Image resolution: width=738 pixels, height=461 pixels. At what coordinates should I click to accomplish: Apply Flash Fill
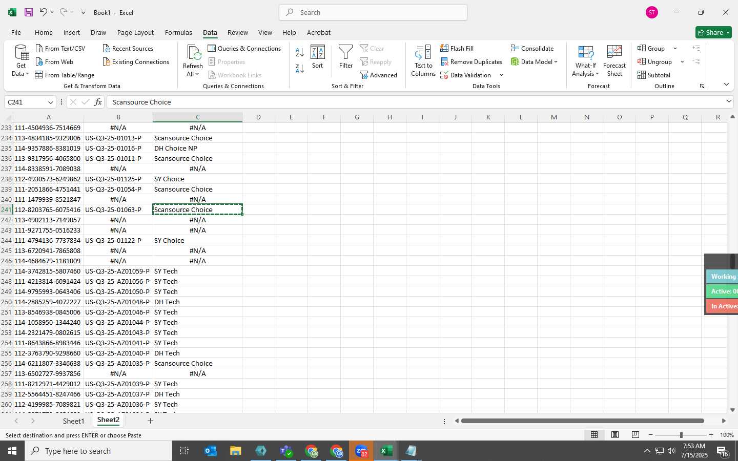pyautogui.click(x=457, y=48)
